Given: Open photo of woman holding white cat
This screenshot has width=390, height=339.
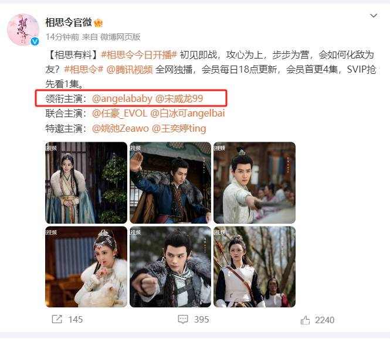Looking at the screenshot, I should 86,267.
